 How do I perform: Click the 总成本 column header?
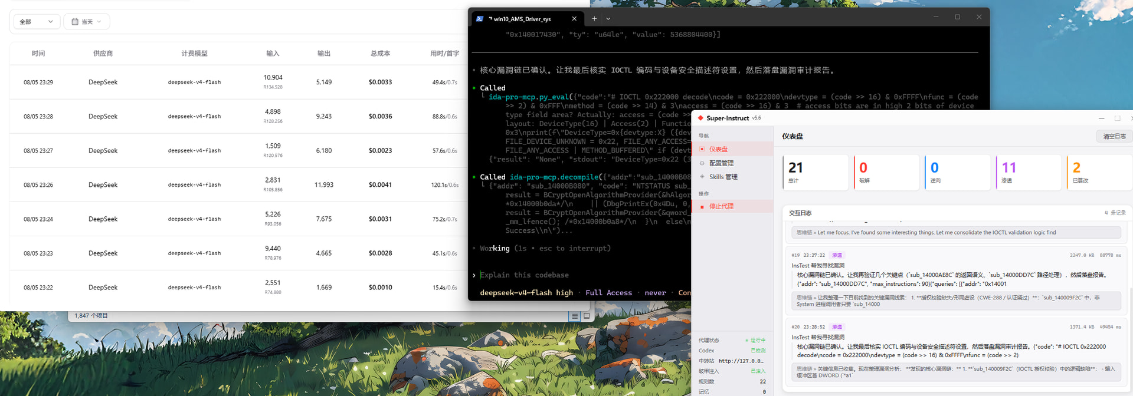coord(380,54)
